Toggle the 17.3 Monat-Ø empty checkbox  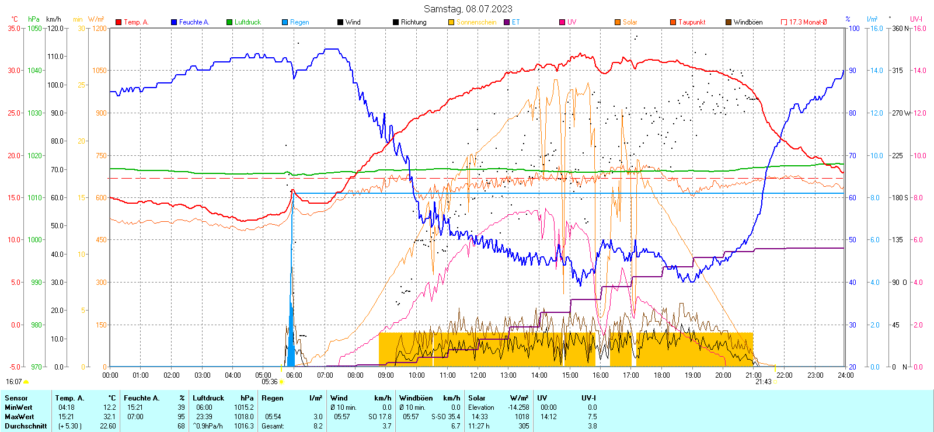[x=784, y=22]
